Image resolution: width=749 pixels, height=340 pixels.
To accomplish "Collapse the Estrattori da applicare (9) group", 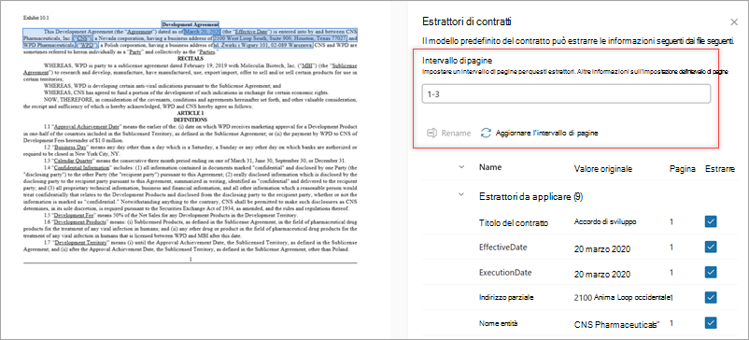I will click(x=461, y=195).
